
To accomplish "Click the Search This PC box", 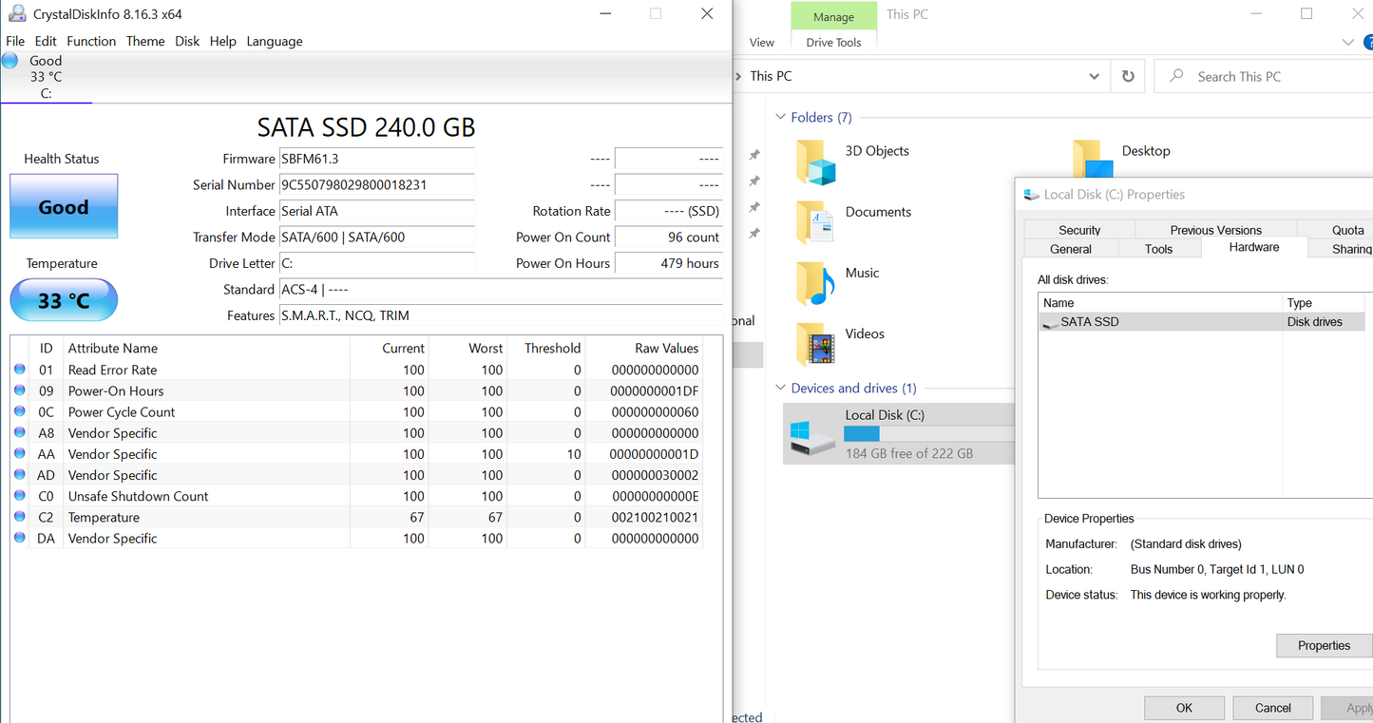I will point(1264,76).
